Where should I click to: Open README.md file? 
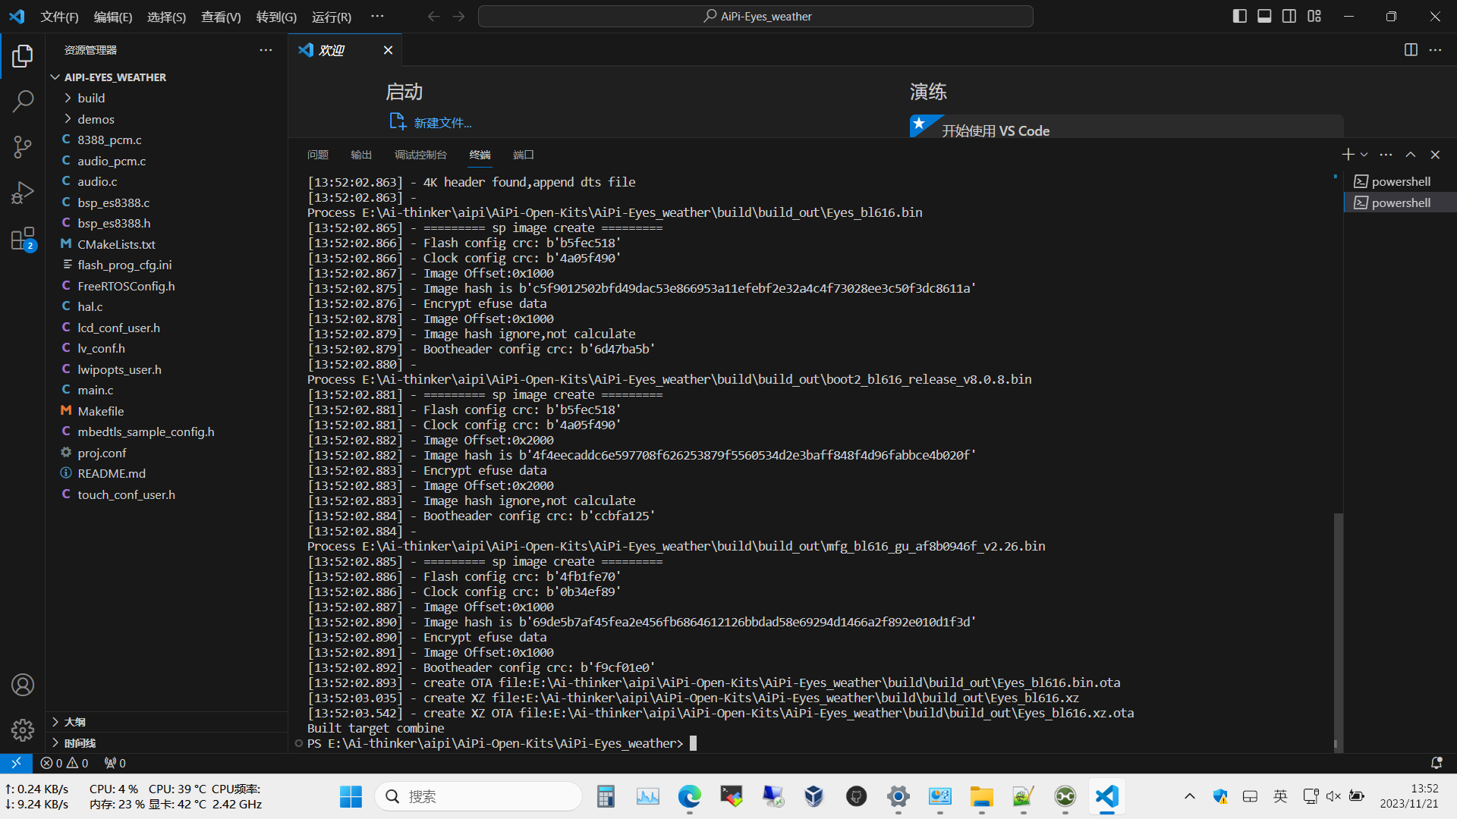coord(166,473)
